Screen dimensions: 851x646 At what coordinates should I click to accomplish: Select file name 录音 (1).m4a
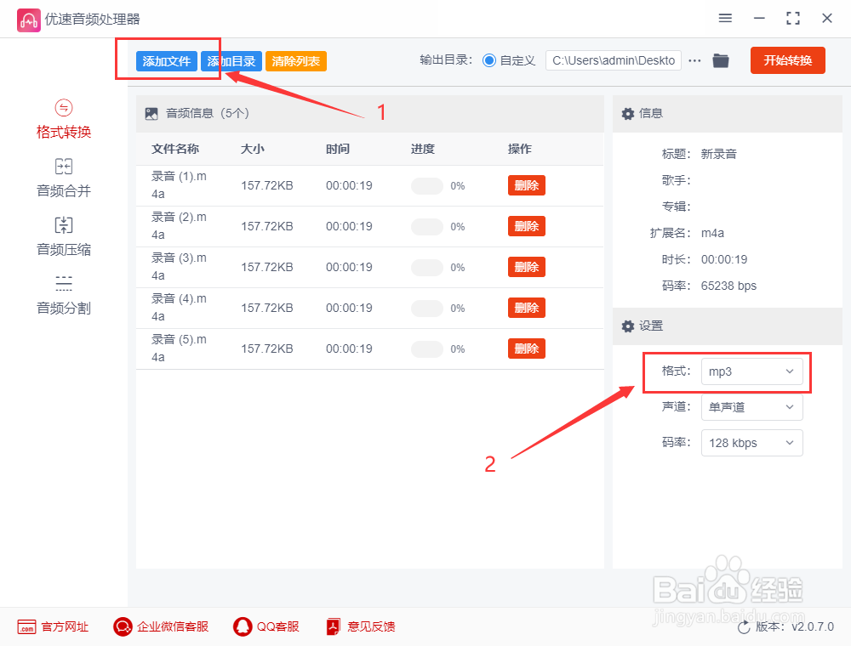[x=179, y=185]
